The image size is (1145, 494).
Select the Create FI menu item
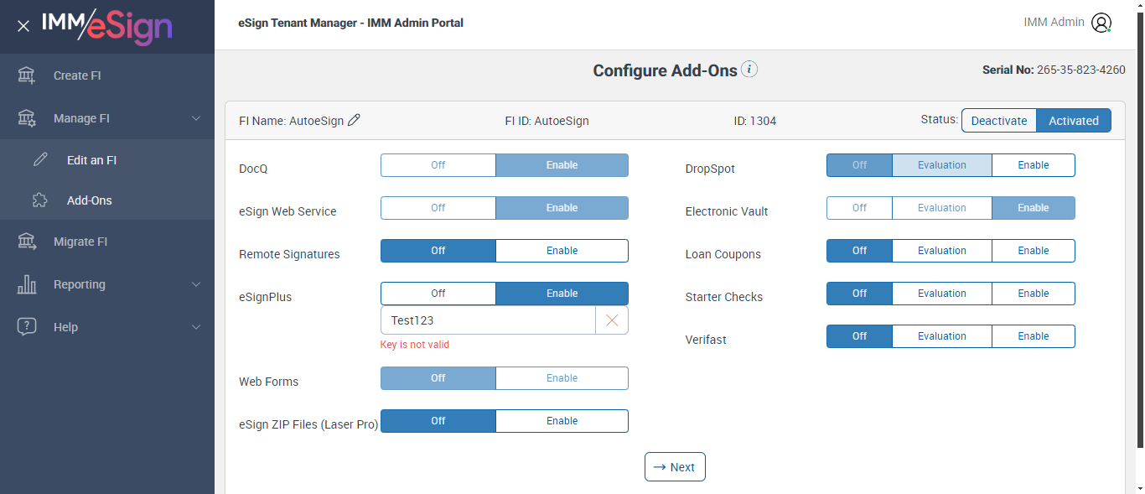[77, 75]
